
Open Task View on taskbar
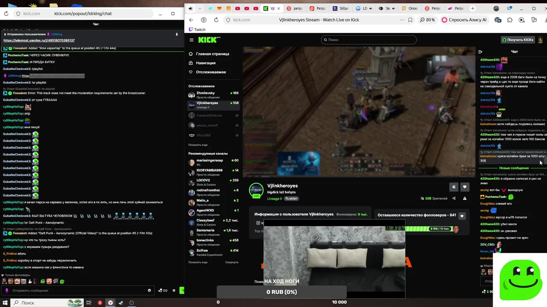89,303
